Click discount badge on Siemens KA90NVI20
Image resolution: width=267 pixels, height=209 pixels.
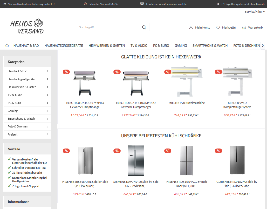tap(117, 151)
